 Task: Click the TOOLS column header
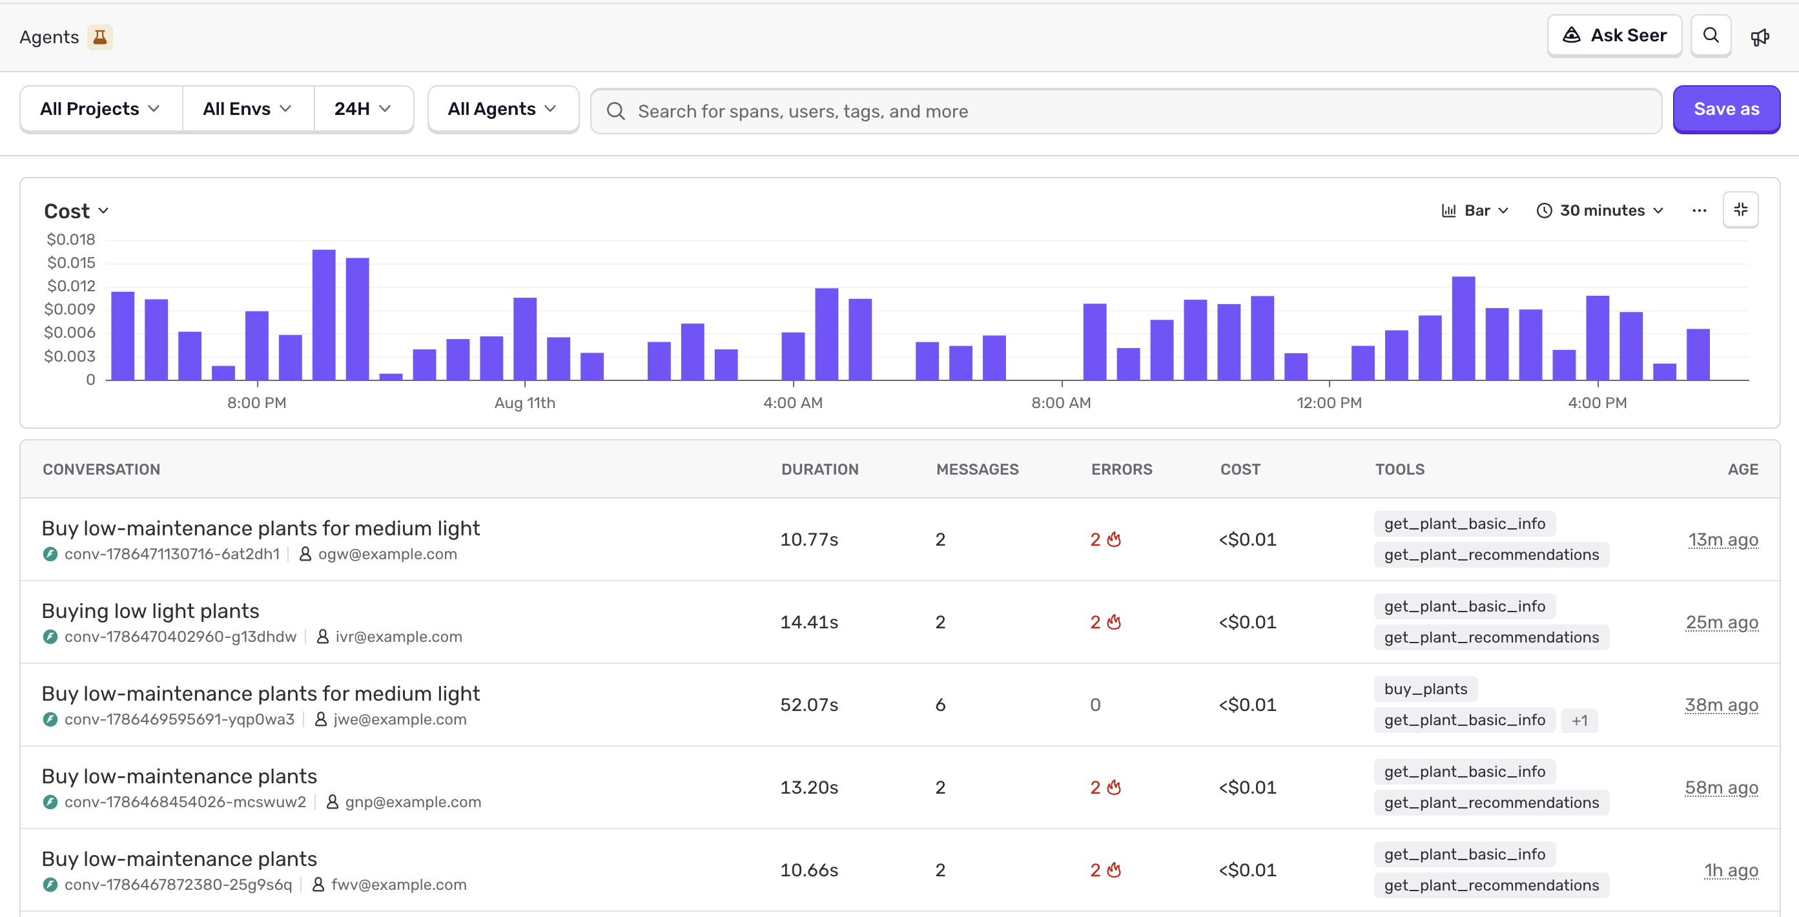tap(1399, 469)
